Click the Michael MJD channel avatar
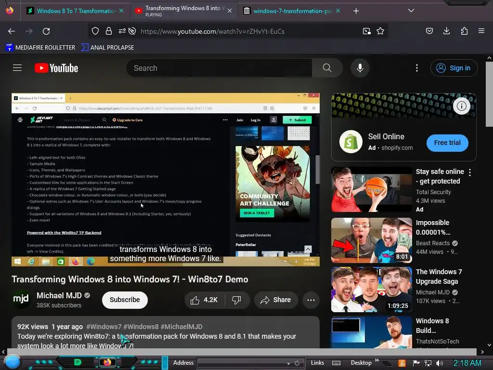 point(21,299)
